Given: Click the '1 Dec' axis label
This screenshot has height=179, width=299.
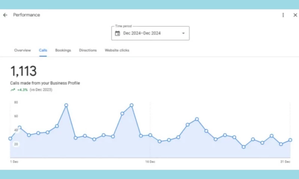Looking at the screenshot, I should tap(14, 162).
